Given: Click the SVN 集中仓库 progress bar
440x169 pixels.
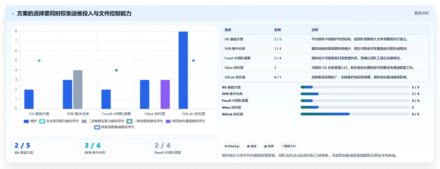Looking at the screenshot, I should [355, 94].
